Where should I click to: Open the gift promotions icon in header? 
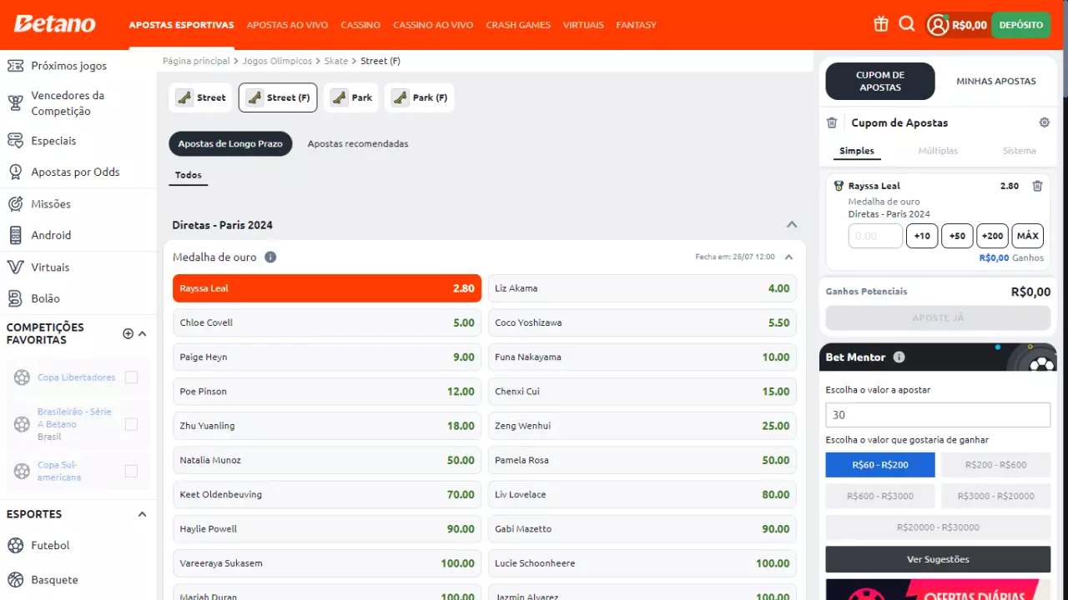coord(881,25)
